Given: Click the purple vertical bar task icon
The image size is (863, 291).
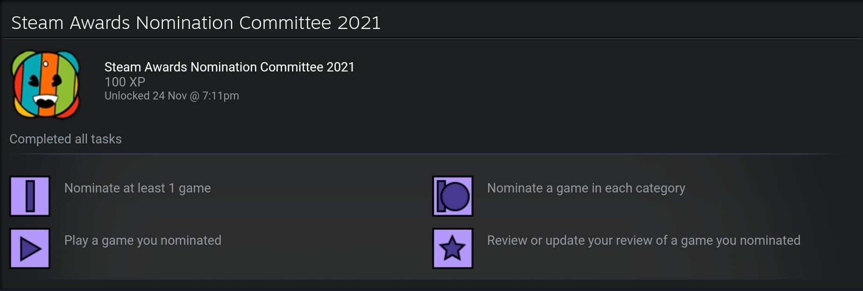Looking at the screenshot, I should coord(30,196).
